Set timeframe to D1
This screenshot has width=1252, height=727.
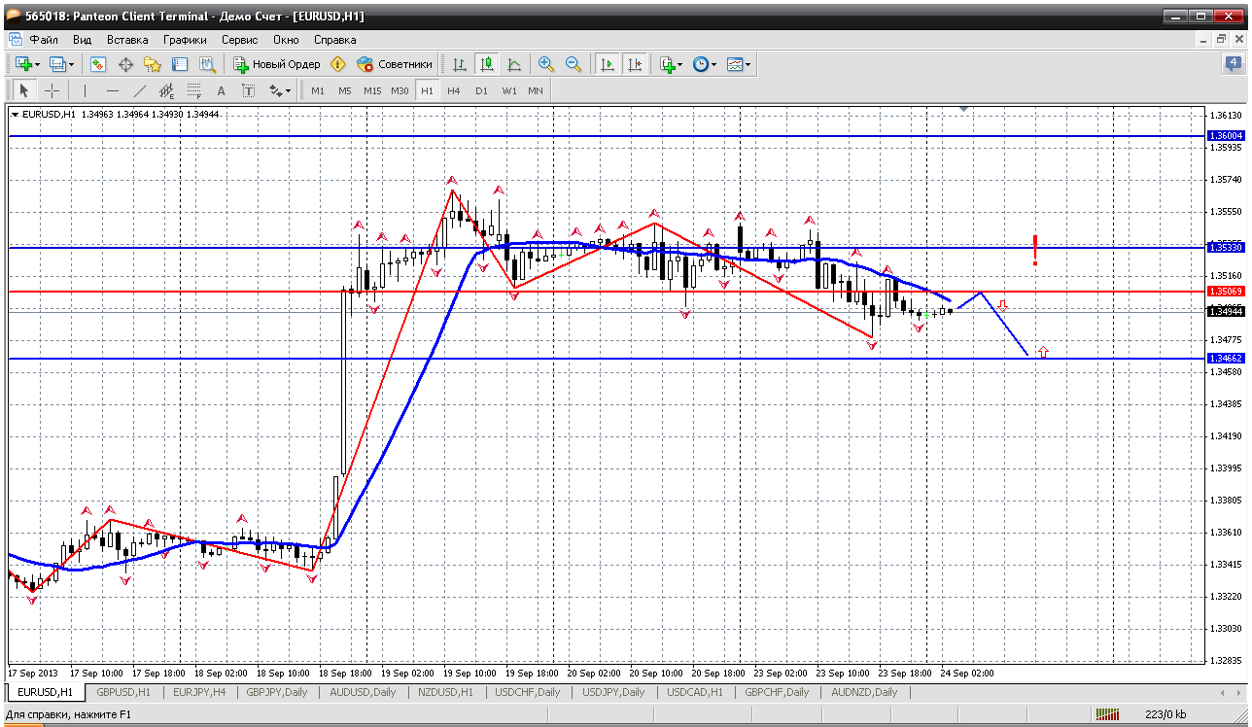481,90
